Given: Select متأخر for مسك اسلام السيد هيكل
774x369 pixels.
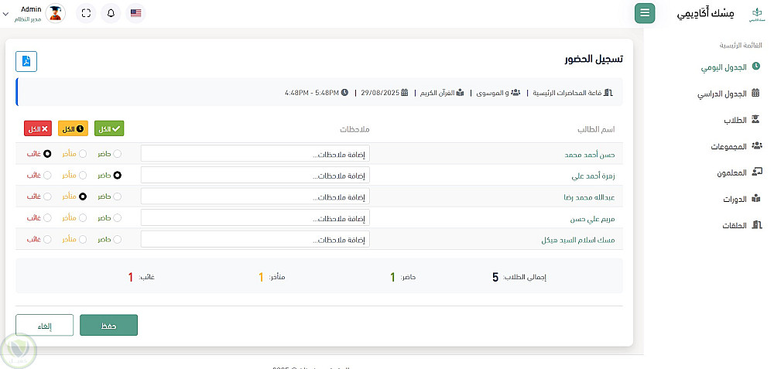Looking at the screenshot, I should tap(83, 239).
